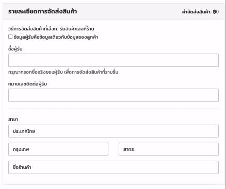Click the สาขา branch label

point(13,119)
